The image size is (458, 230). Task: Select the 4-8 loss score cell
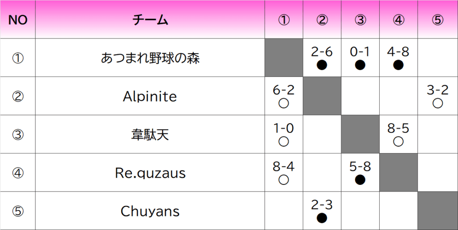[398, 58]
